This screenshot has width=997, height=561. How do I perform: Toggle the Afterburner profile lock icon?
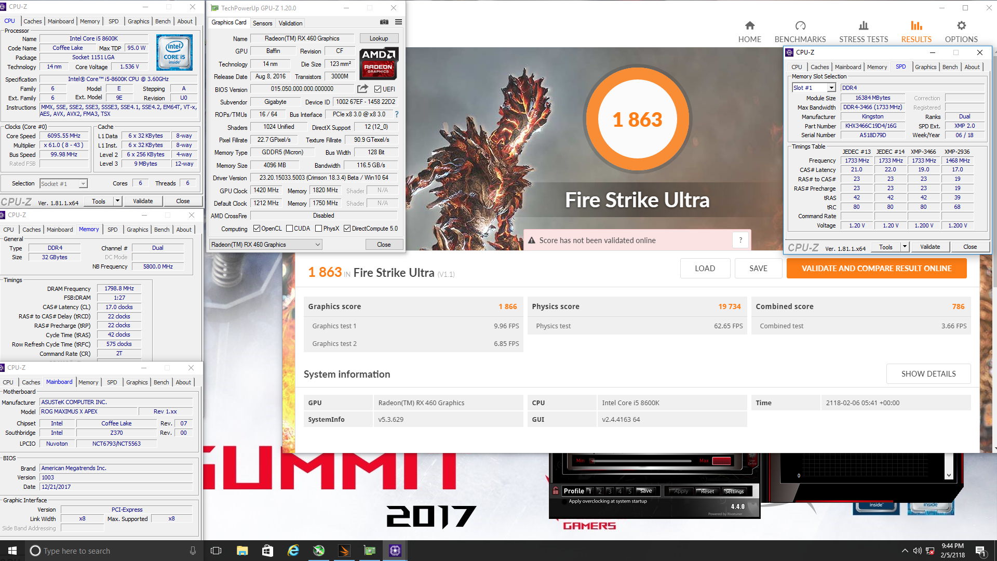pyautogui.click(x=556, y=491)
